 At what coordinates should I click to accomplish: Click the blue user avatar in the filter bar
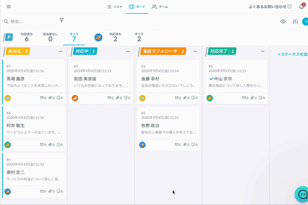(x=98, y=37)
